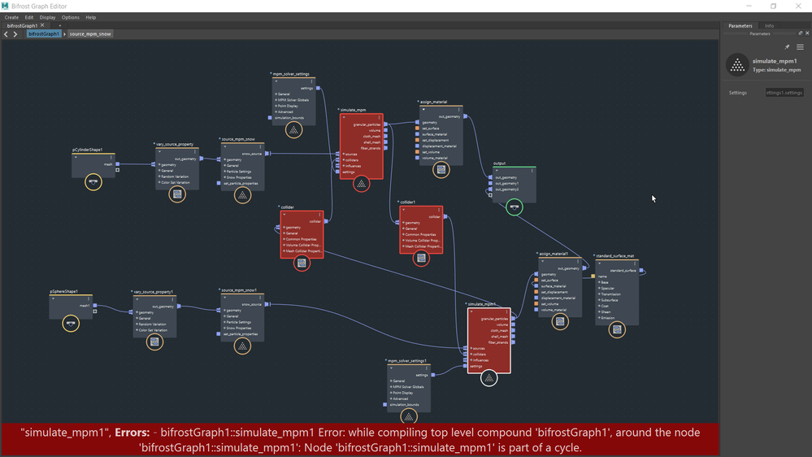Screen dimensions: 812x457
Task: Add a new graph tab
Action: coord(59,25)
